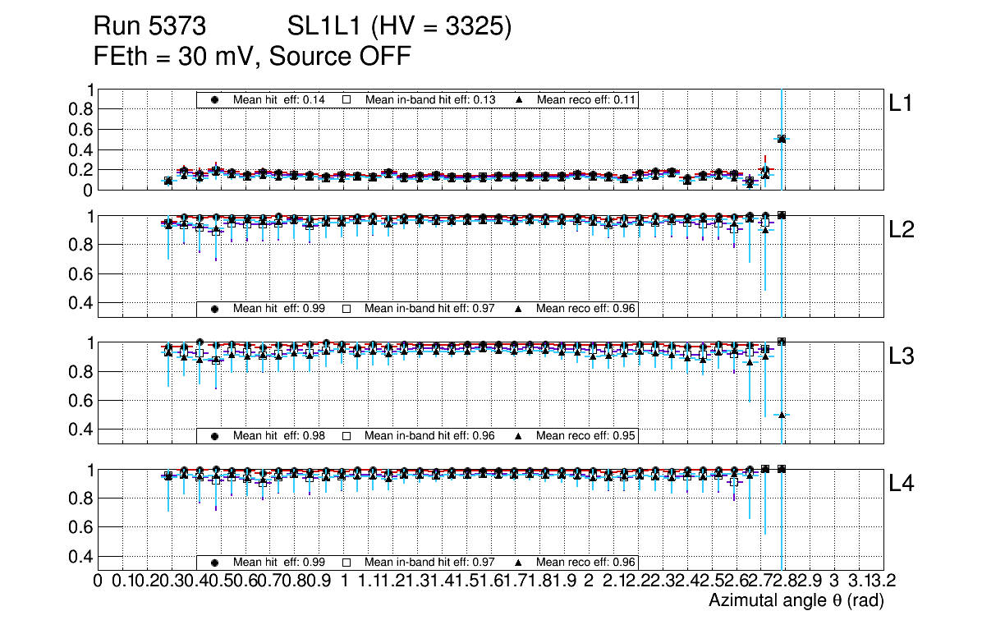Click the filled circle marker in L4 legend
The height and width of the screenshot is (634, 982).
(215, 563)
